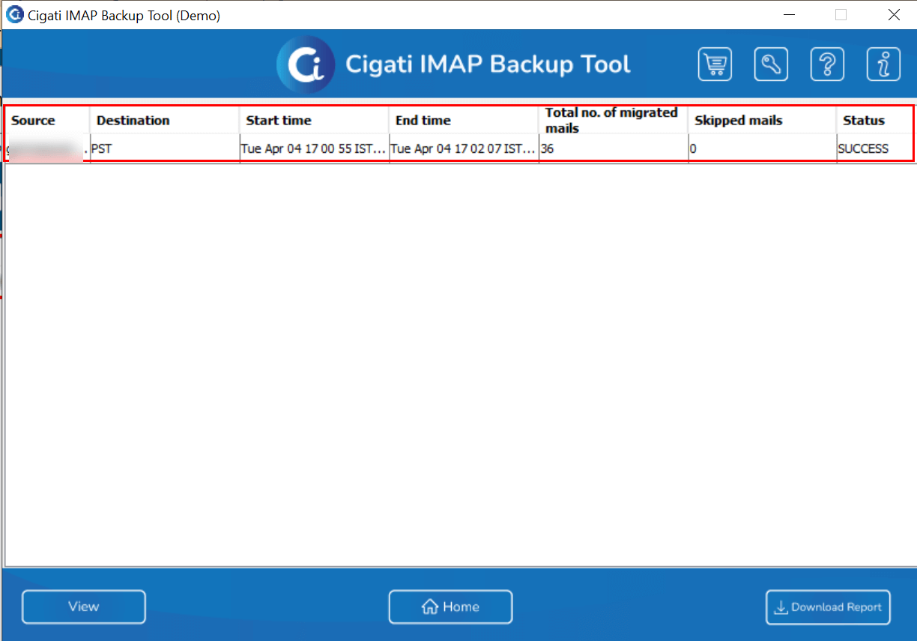
Task: Click the End time column header
Action: tap(464, 120)
